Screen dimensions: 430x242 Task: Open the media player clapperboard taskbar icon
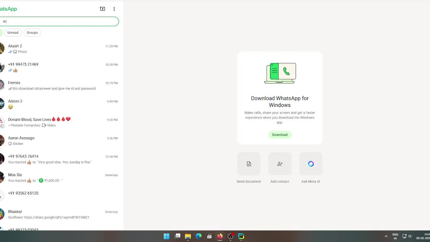click(209, 236)
